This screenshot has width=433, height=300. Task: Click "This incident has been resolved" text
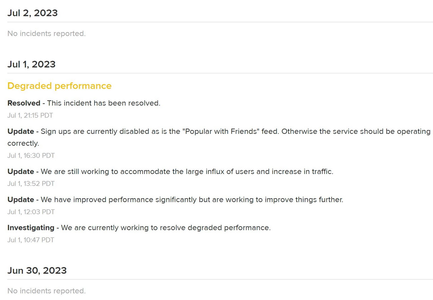(104, 103)
